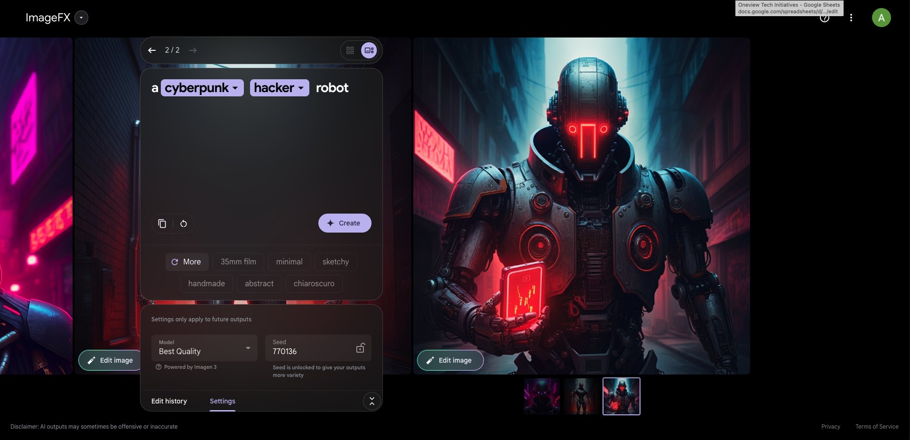Open the three-dot more options menu
This screenshot has height=440, width=910.
click(851, 18)
